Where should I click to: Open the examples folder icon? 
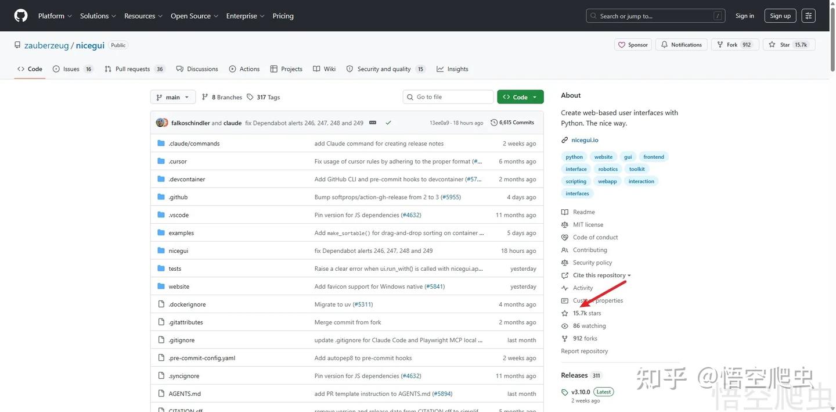[161, 232]
